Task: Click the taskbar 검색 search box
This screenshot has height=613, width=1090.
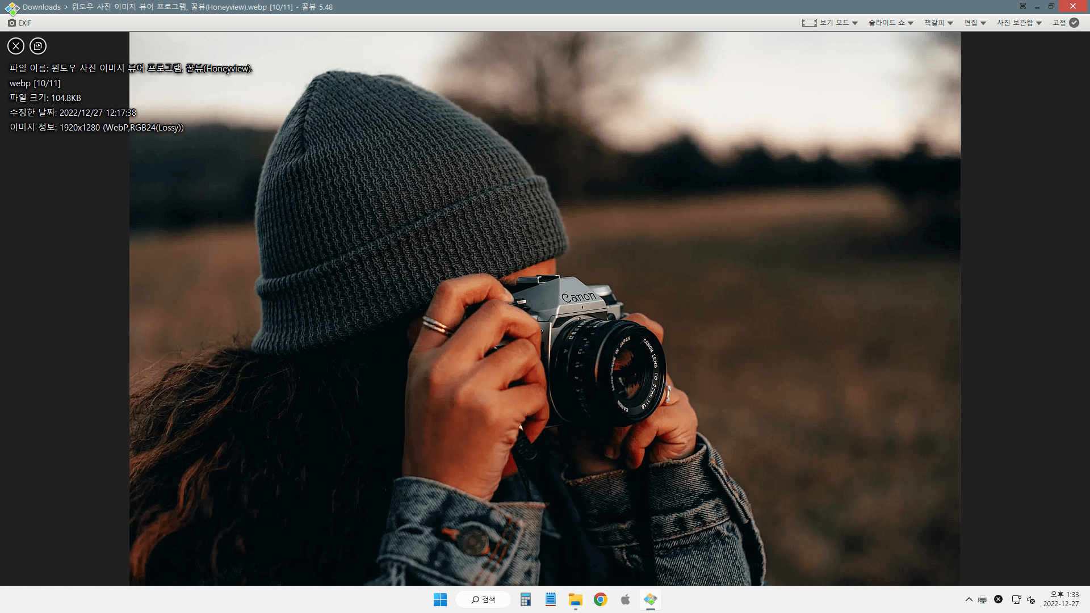Action: click(483, 599)
